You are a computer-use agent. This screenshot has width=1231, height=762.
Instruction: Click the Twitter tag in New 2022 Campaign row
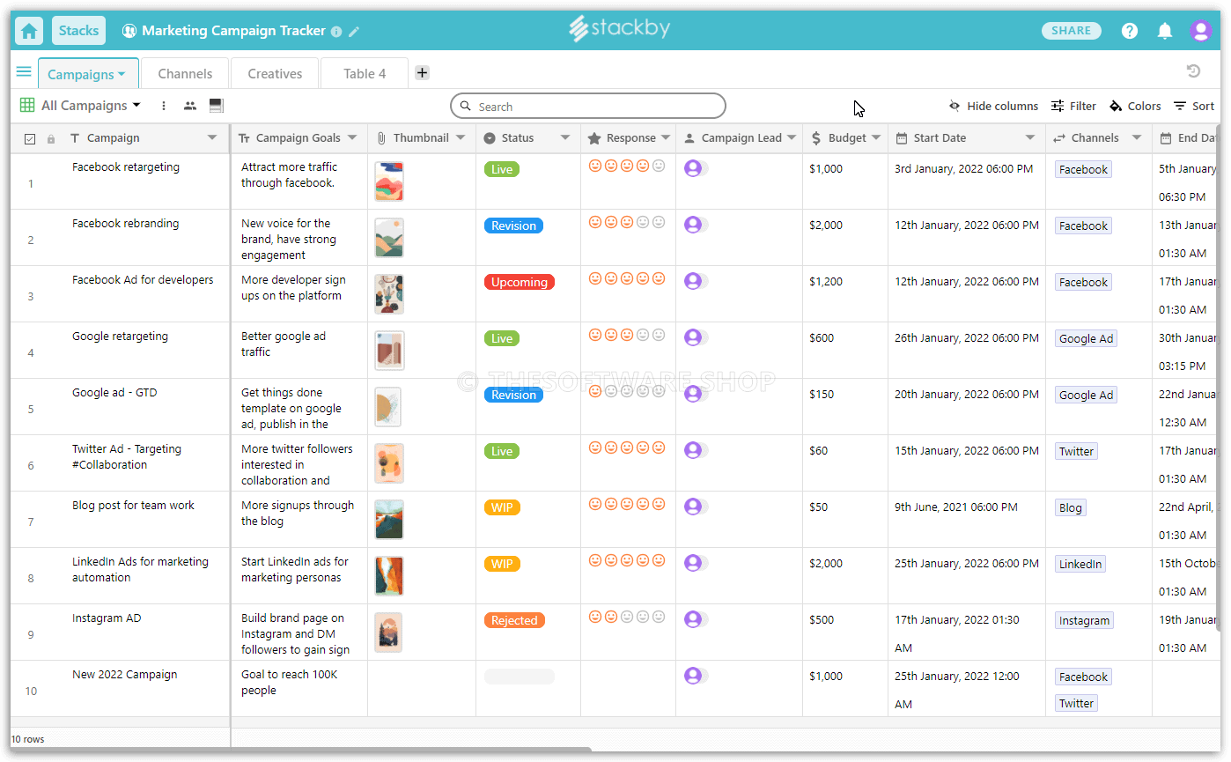point(1076,703)
